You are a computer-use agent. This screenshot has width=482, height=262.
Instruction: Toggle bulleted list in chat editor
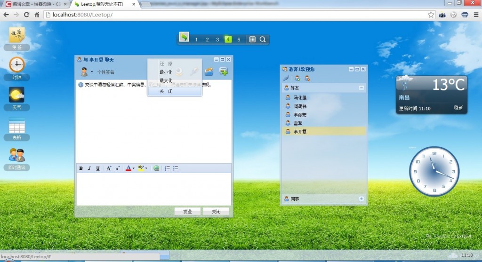[x=176, y=168]
